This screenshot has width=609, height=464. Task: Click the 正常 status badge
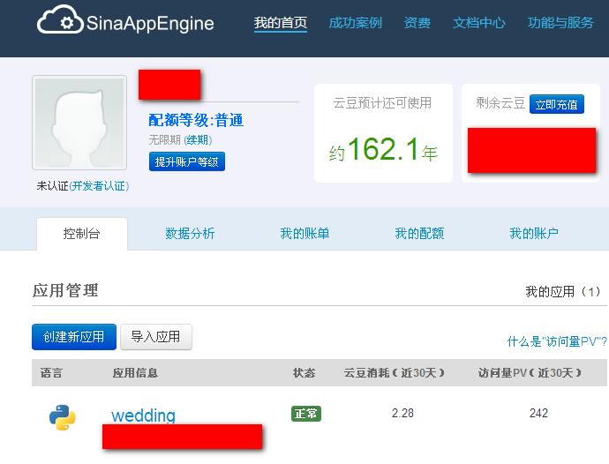(x=306, y=414)
